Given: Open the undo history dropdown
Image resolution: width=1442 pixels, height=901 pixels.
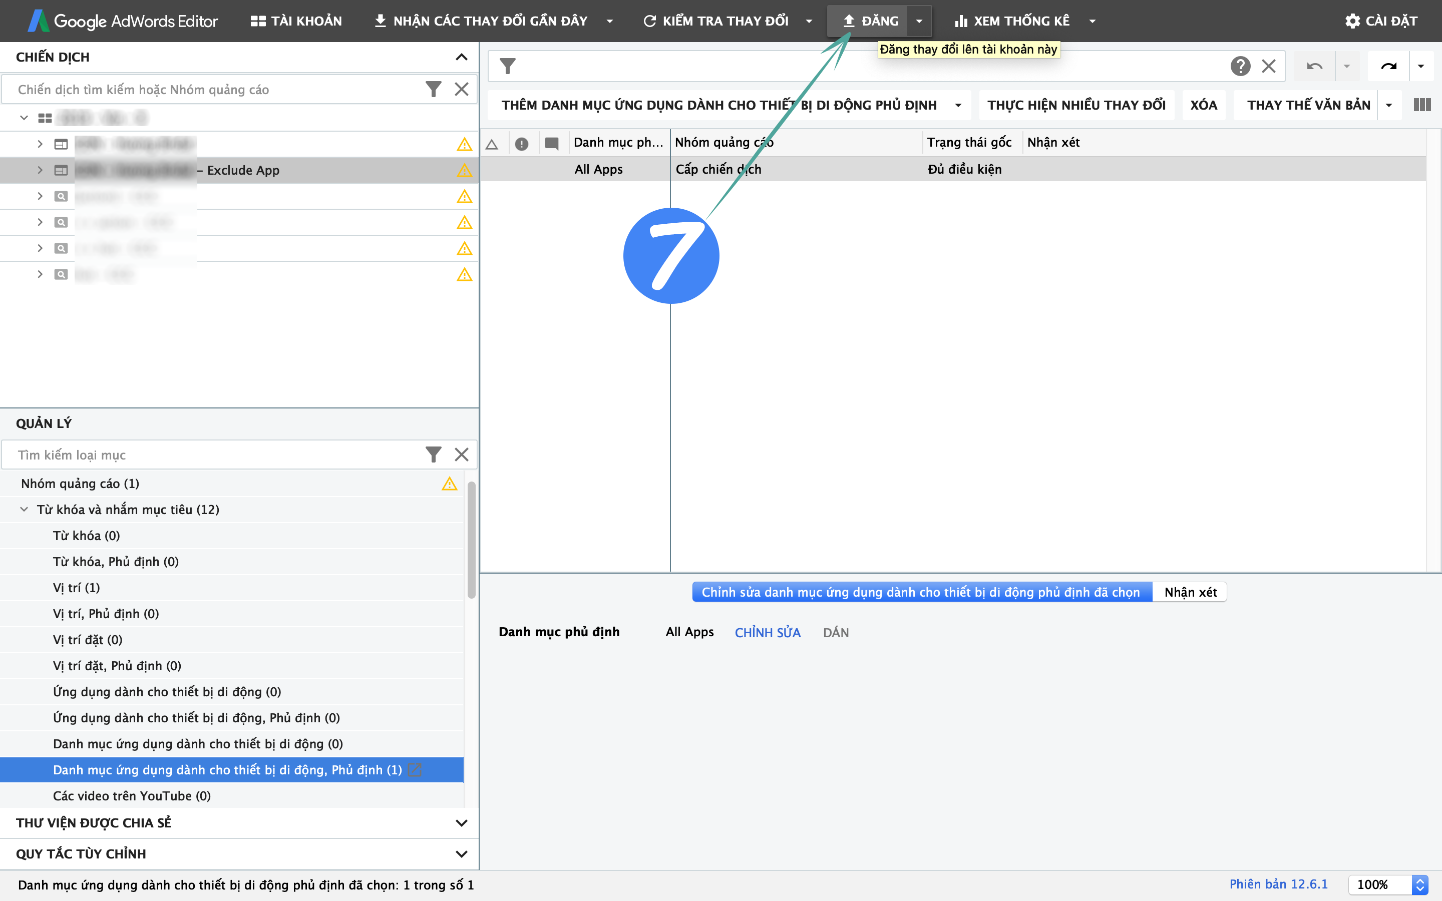Looking at the screenshot, I should pyautogui.click(x=1347, y=66).
